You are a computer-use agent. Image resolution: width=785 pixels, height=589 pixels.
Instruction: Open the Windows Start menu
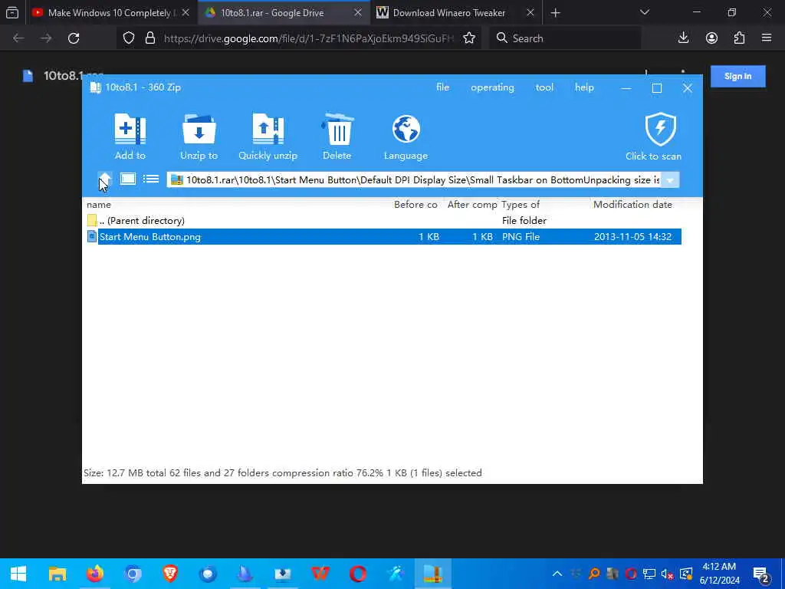click(x=18, y=574)
